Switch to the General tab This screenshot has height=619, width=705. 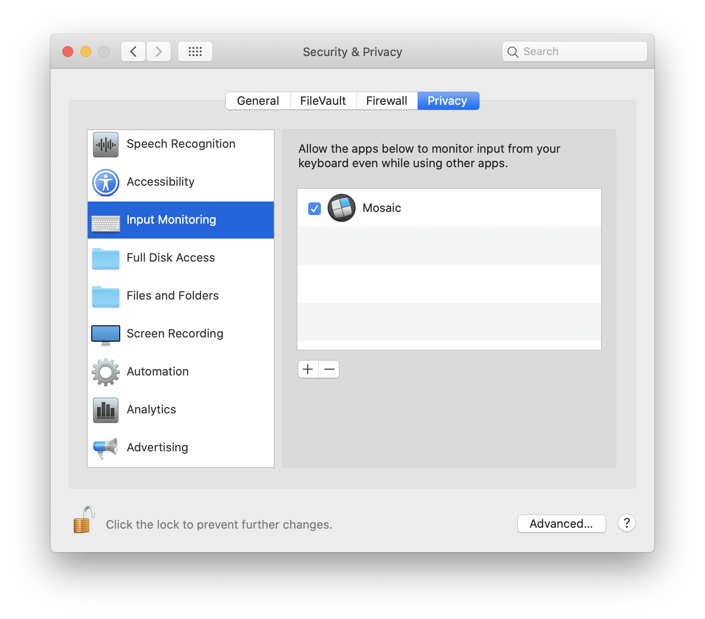coord(258,101)
